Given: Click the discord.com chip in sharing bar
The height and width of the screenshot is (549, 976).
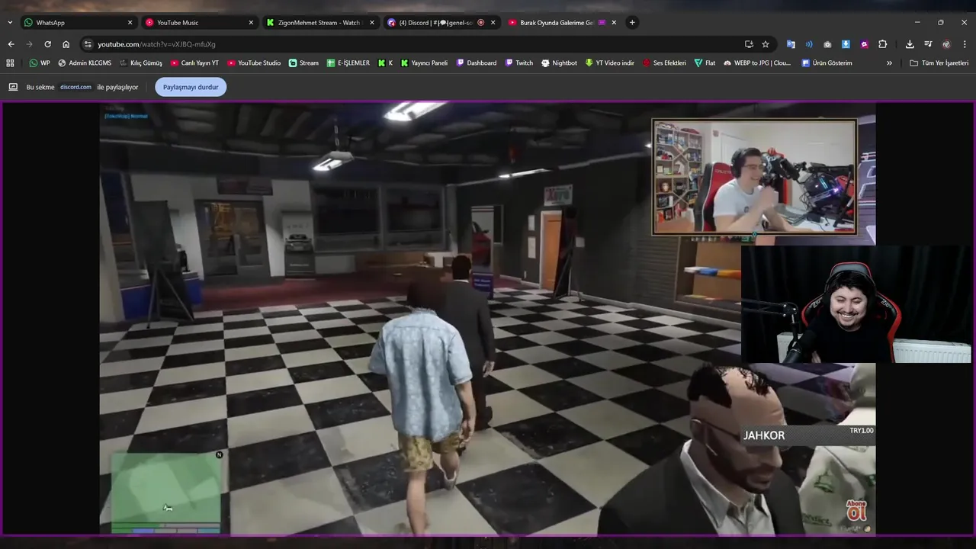Looking at the screenshot, I should tap(75, 87).
